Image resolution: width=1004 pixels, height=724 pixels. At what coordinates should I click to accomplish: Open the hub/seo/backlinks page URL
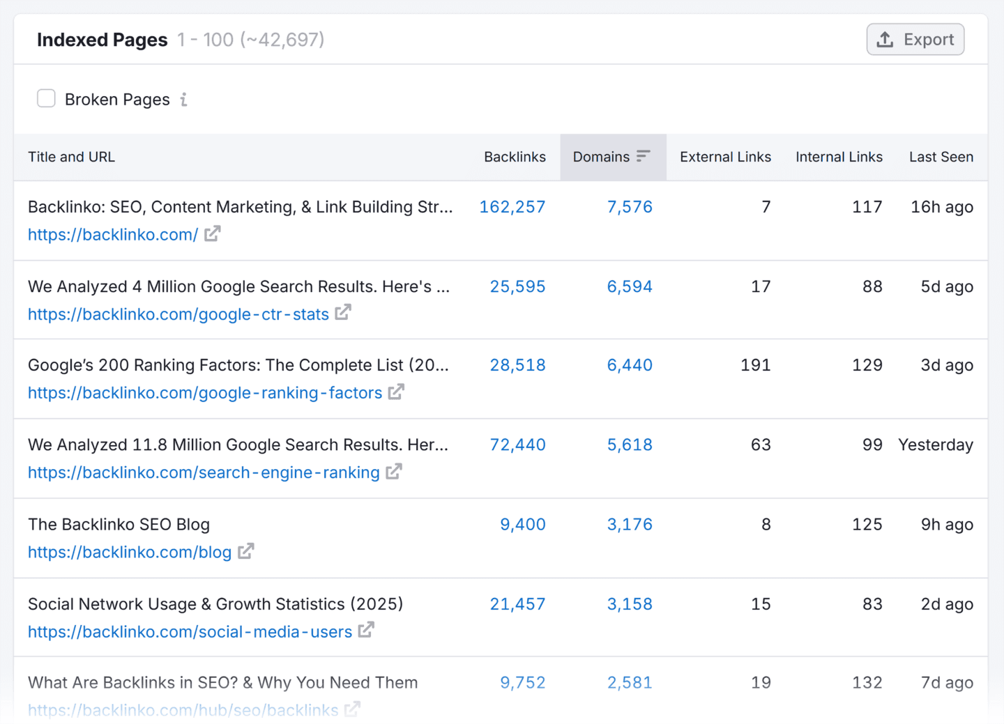coord(183,710)
